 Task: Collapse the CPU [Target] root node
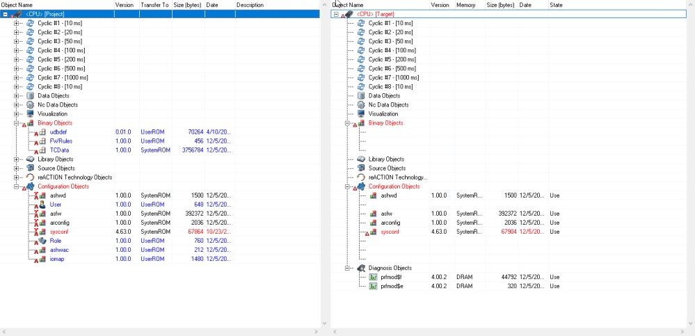click(x=336, y=14)
